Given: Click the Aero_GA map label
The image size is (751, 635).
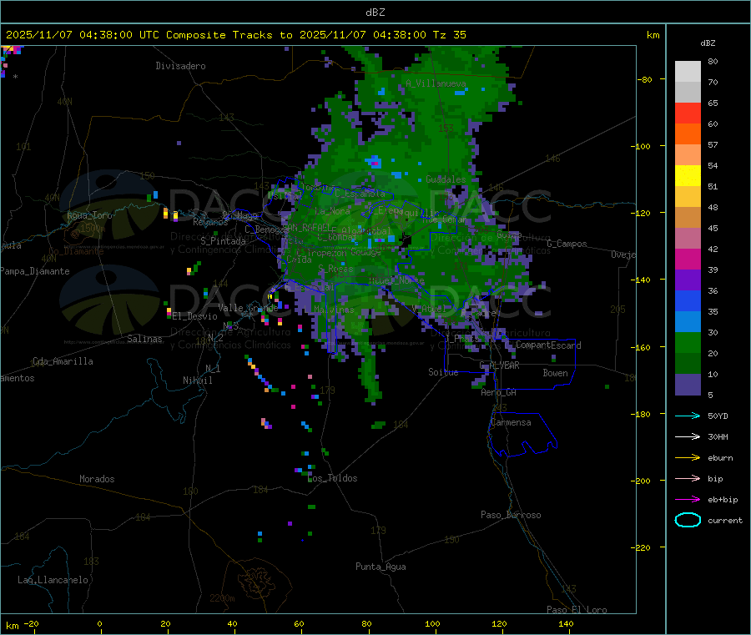Looking at the screenshot, I should point(498,392).
